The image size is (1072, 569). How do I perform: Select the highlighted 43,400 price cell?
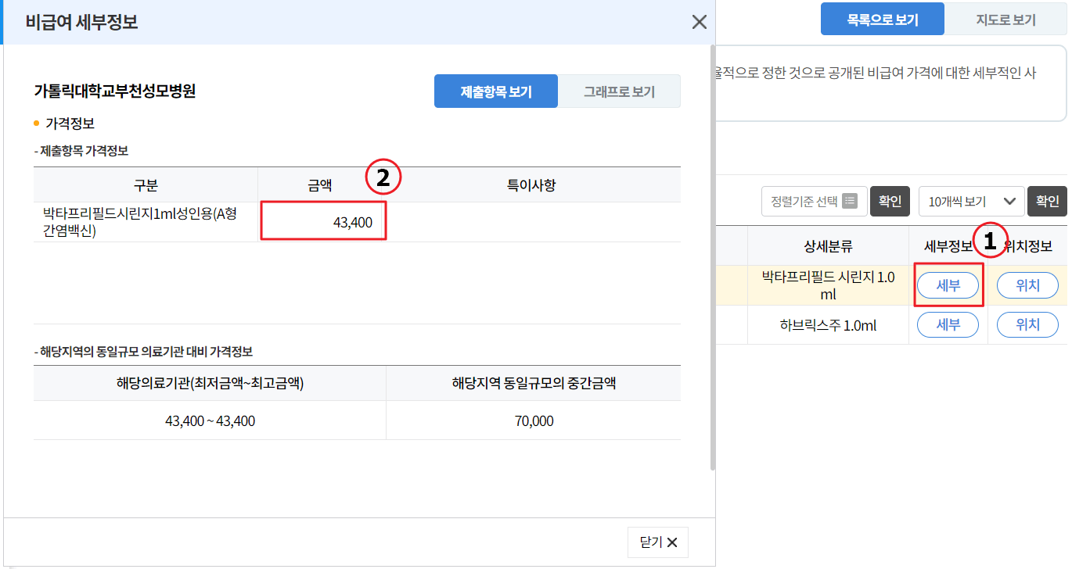tap(322, 220)
